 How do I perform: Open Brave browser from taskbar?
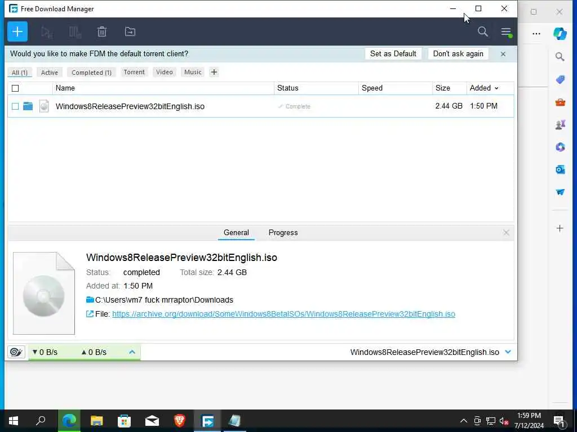coord(180,421)
